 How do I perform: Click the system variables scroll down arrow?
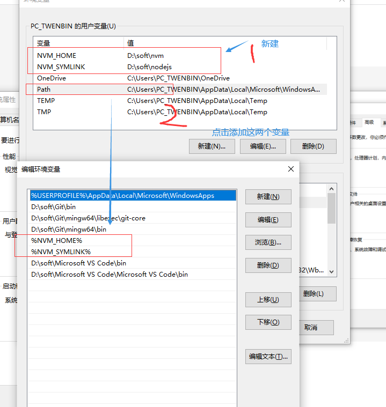pyautogui.click(x=331, y=272)
